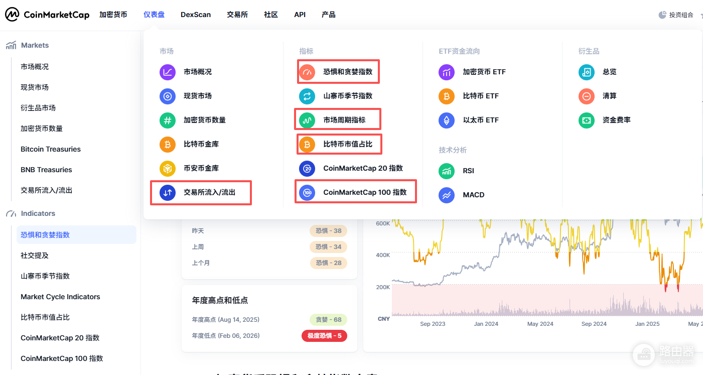Screen dimensions: 703x375
Task: Click the 衍生品 column heading in dropdown
Action: coord(589,51)
